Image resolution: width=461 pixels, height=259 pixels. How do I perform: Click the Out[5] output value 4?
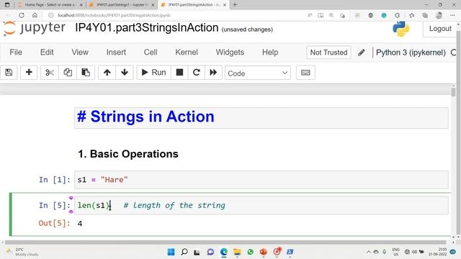80,224
